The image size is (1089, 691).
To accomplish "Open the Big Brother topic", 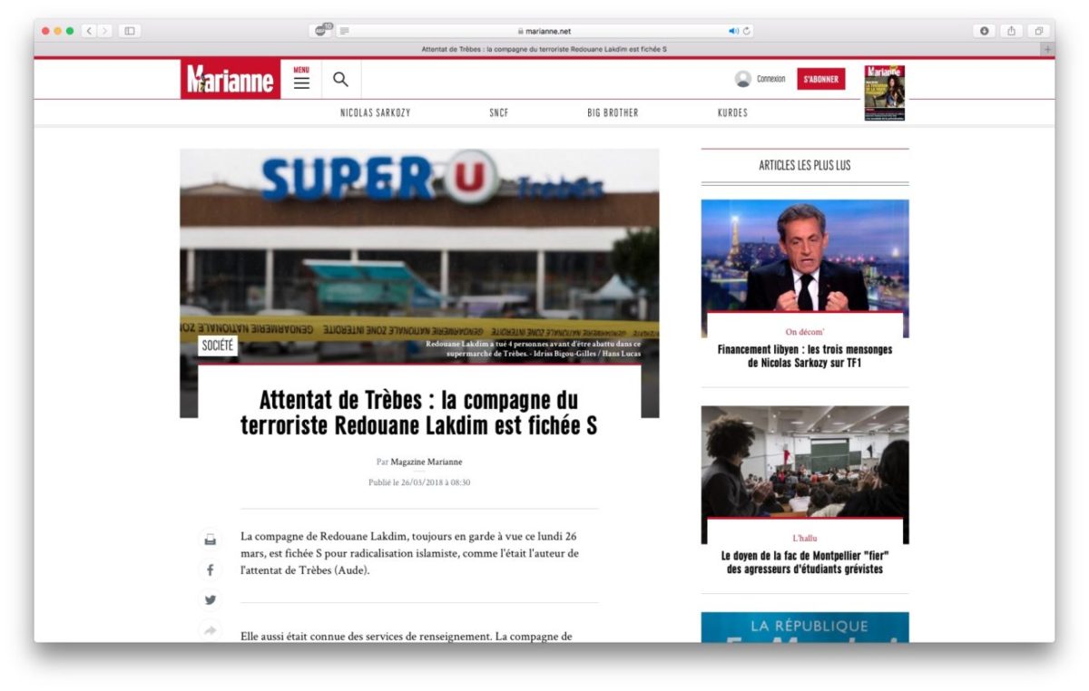I will [613, 113].
